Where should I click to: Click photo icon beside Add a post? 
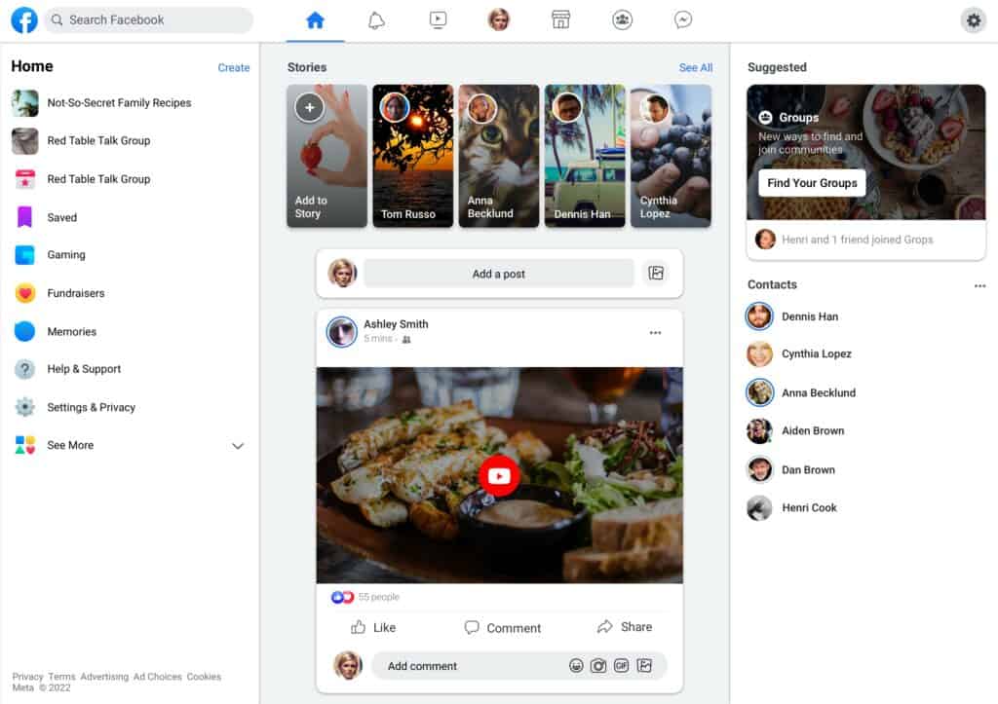pos(656,274)
